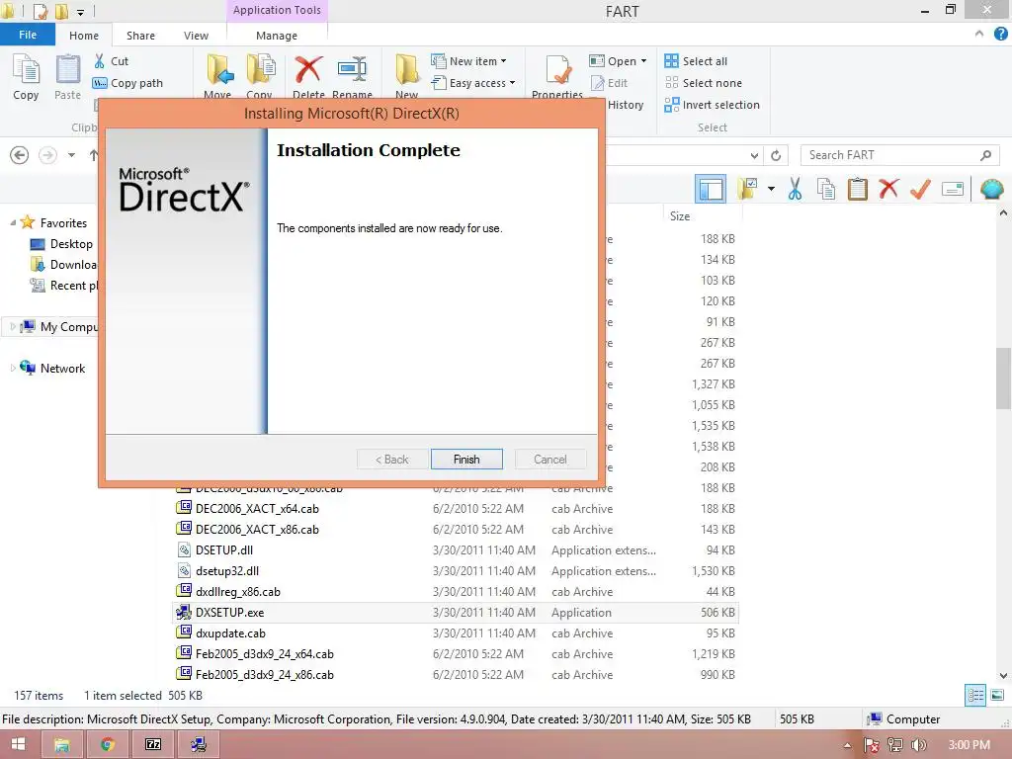Screen dimensions: 1012x759
Task: Open the address bar history dropdown
Action: click(x=754, y=155)
